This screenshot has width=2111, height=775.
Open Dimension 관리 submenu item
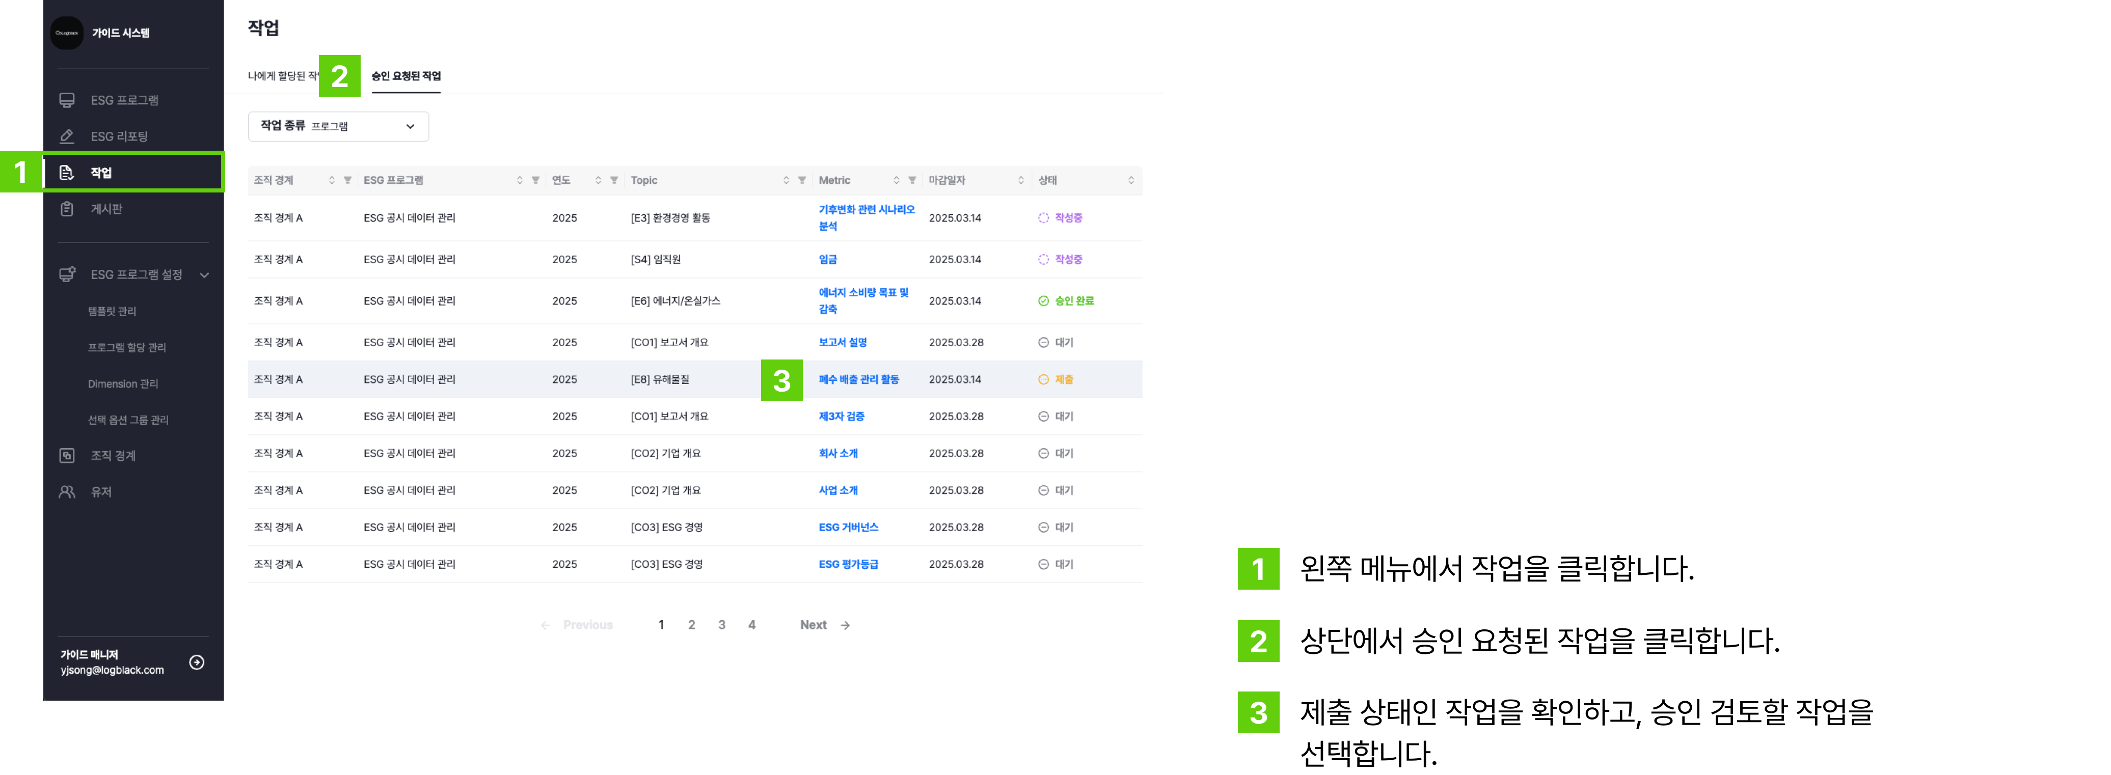[123, 383]
